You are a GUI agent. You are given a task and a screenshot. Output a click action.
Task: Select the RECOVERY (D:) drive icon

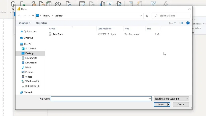(23, 86)
